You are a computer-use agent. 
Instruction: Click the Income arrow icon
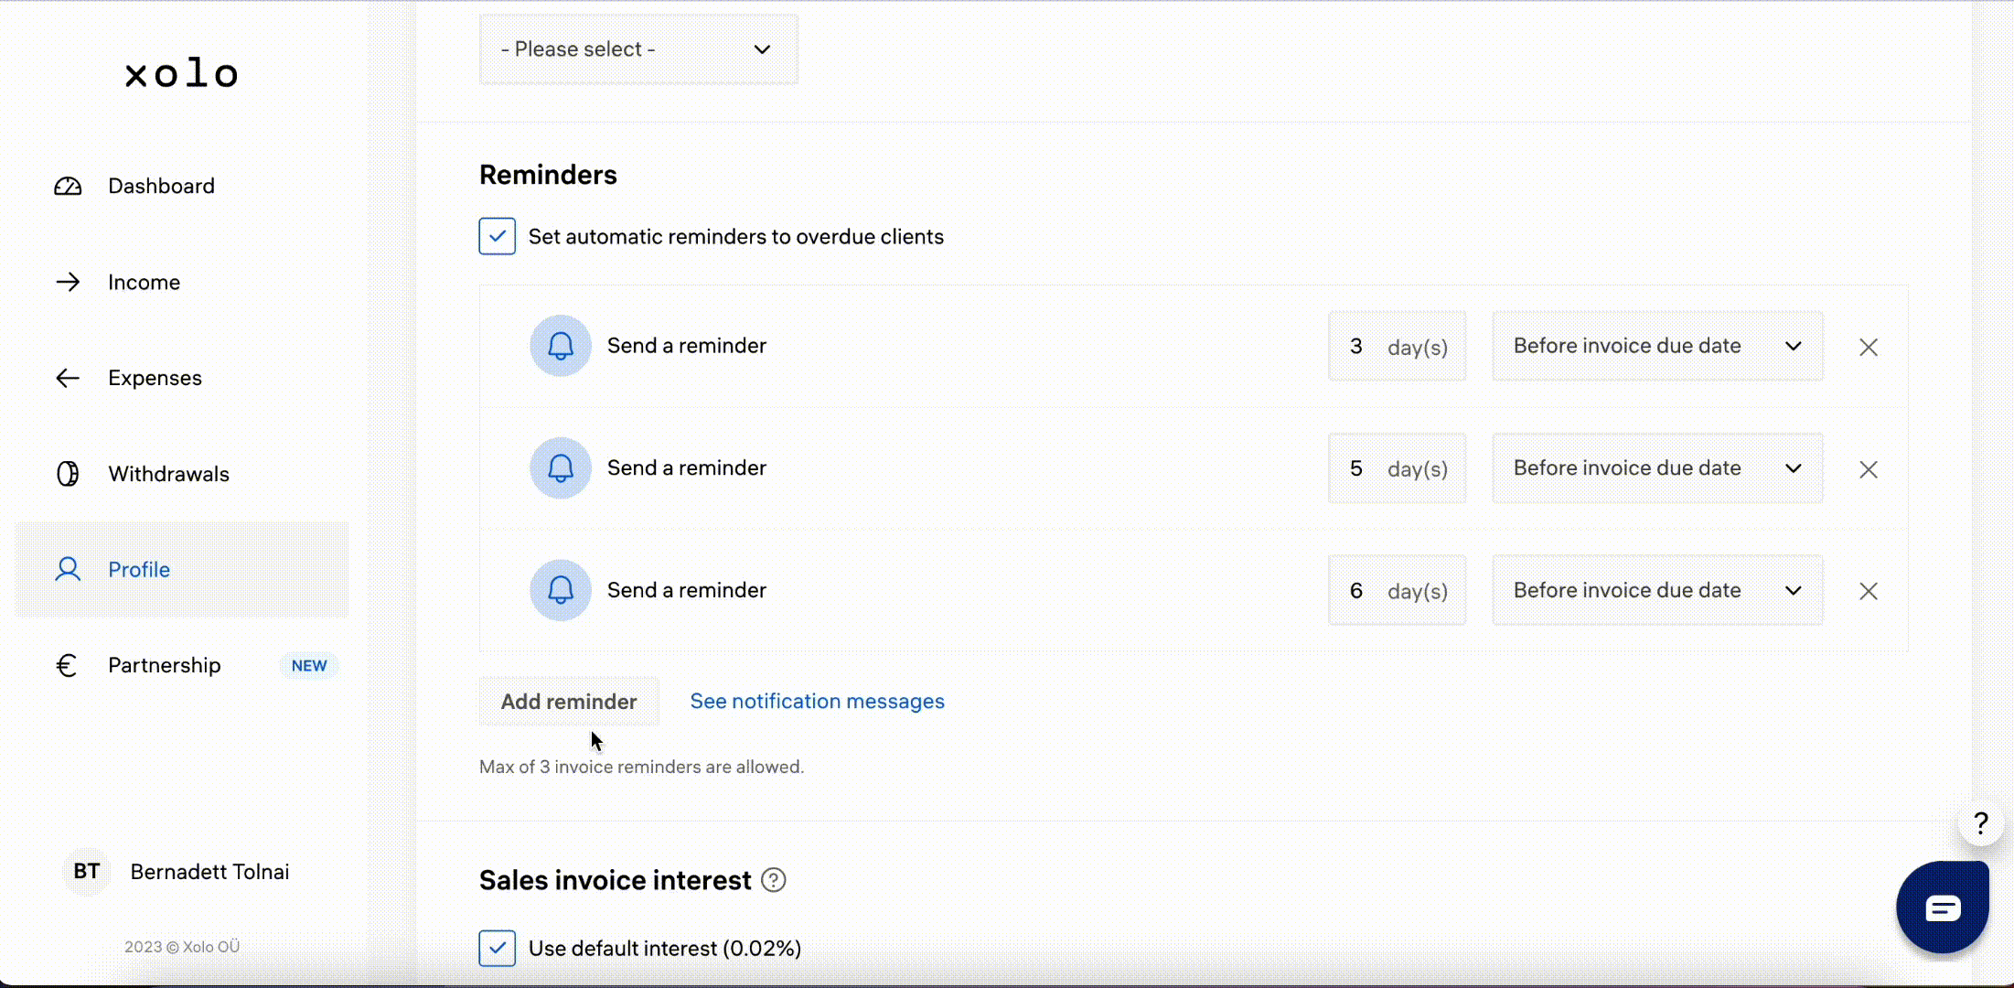point(68,282)
